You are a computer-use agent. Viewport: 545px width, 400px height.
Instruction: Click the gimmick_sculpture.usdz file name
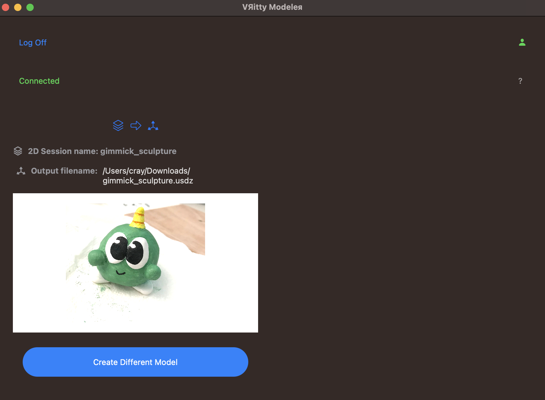148,181
